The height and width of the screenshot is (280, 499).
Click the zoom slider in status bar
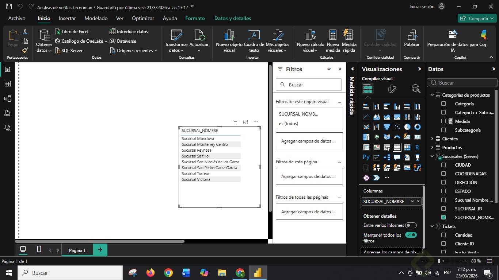439,261
